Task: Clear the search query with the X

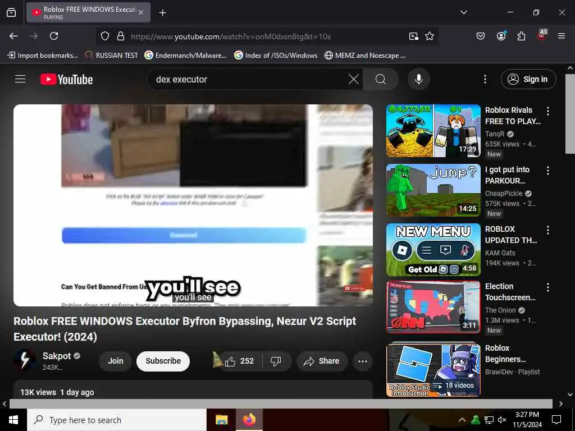Action: coord(354,79)
